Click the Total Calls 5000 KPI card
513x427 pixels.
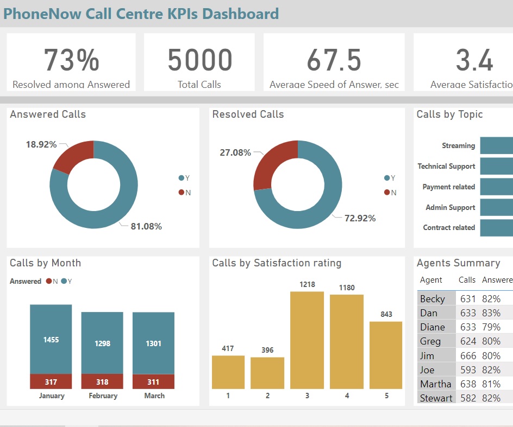click(199, 62)
